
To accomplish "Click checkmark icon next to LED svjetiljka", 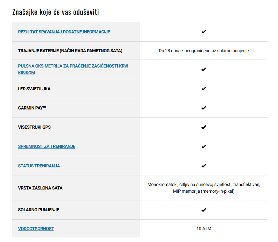I will pyautogui.click(x=204, y=89).
